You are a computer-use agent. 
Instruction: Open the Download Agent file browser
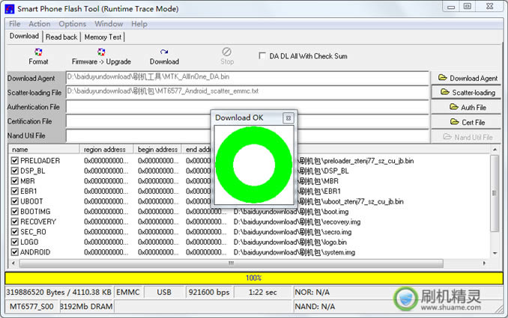click(x=468, y=78)
